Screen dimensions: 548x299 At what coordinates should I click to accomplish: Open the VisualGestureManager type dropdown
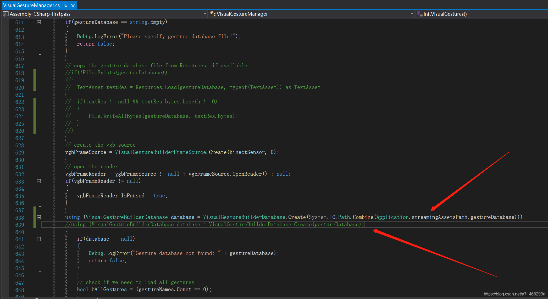(x=412, y=14)
